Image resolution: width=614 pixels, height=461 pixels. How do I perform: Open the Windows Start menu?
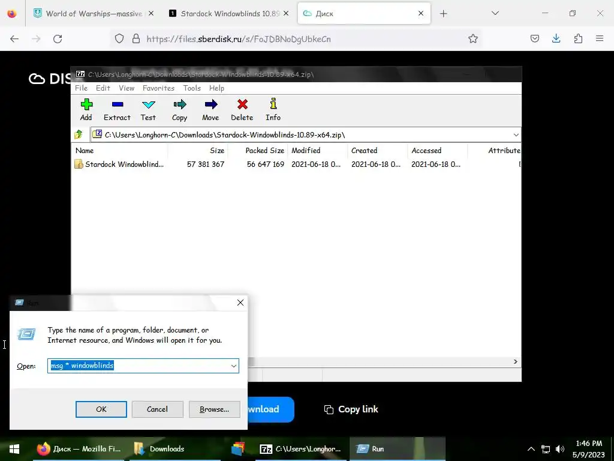pyautogui.click(x=14, y=449)
